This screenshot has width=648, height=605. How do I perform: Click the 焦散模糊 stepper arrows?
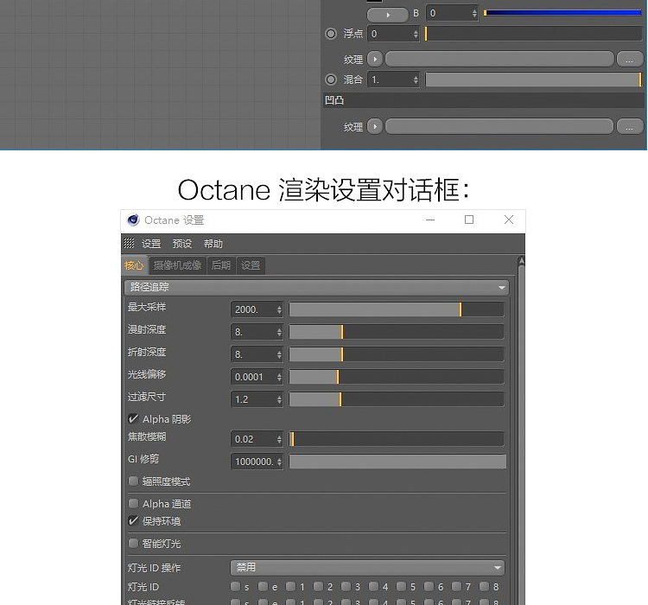pyautogui.click(x=279, y=439)
